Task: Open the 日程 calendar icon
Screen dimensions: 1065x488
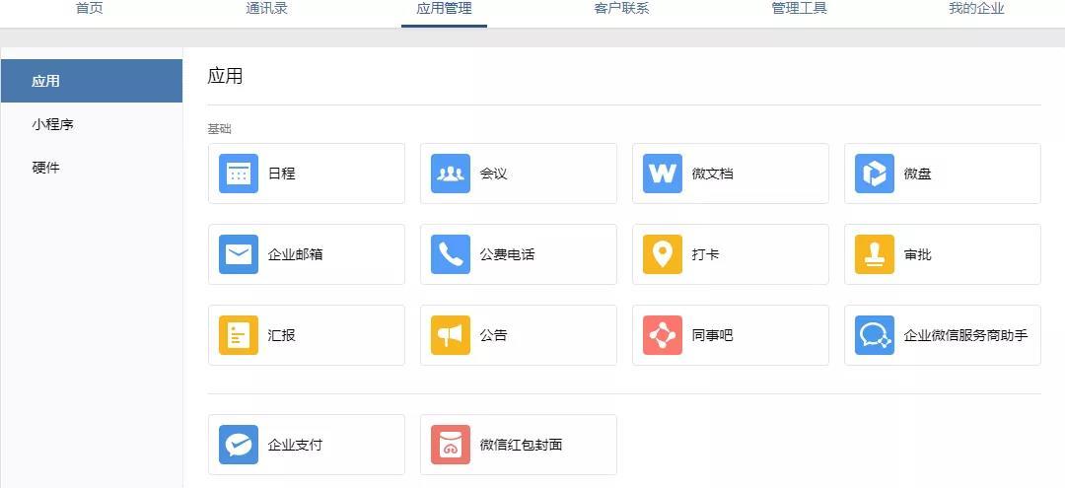Action: pyautogui.click(x=239, y=174)
